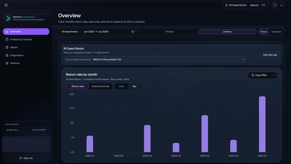Click the 2025-01 bar in chart
Image resolution: width=291 pixels, height=164 pixels.
click(90, 144)
